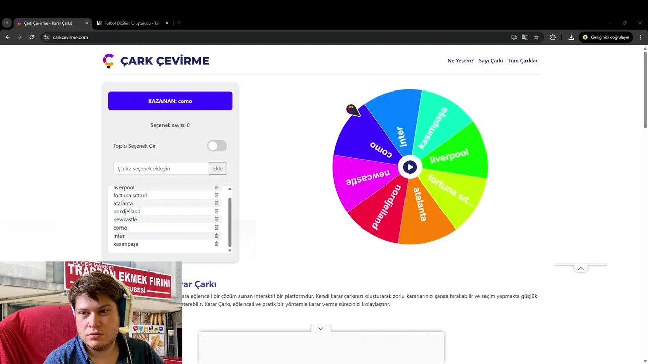Open the translate page icon
Viewport: 648px width, 364px height.
525,37
